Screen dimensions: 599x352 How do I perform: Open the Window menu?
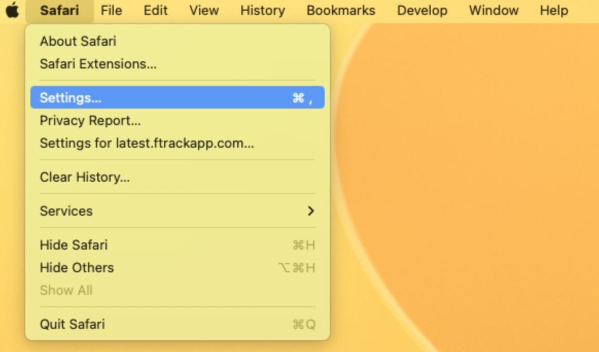click(494, 10)
